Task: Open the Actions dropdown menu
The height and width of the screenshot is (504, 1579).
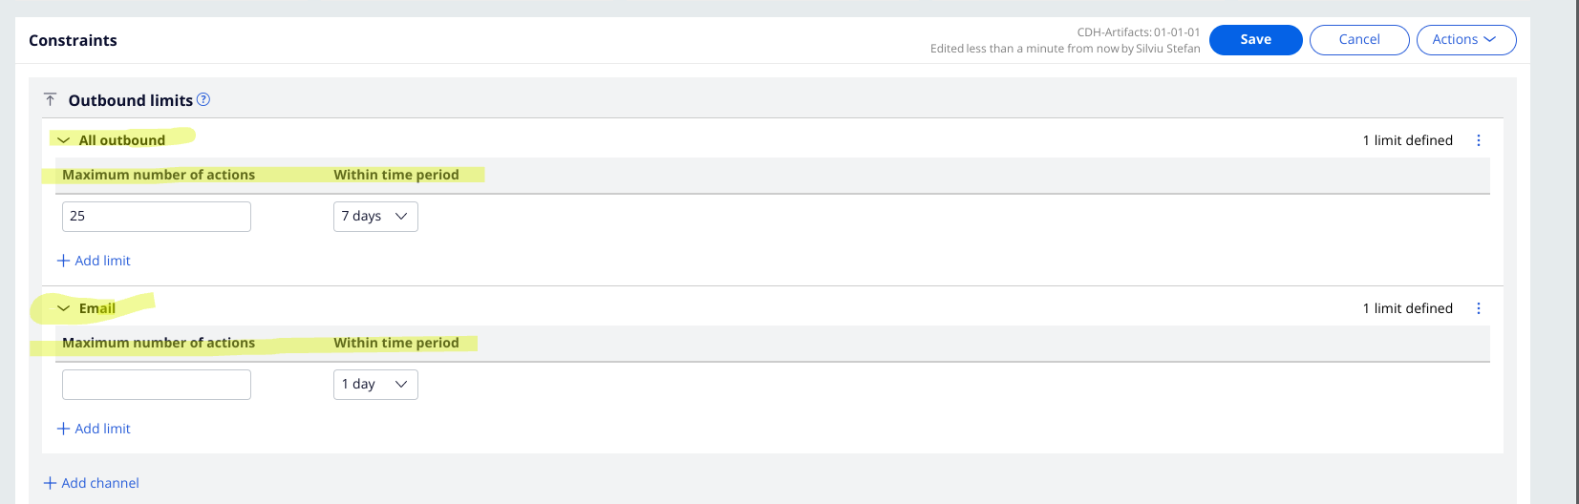Action: point(1466,40)
